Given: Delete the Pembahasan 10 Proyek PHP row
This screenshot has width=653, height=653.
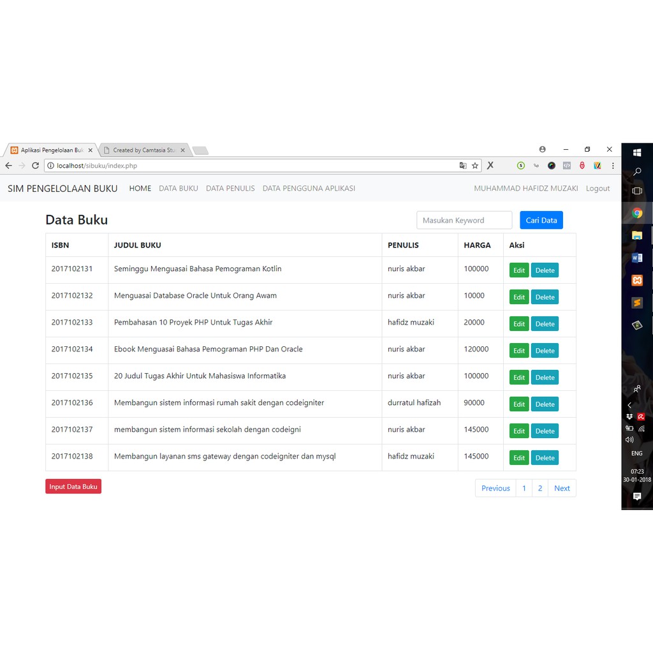Looking at the screenshot, I should pos(545,324).
